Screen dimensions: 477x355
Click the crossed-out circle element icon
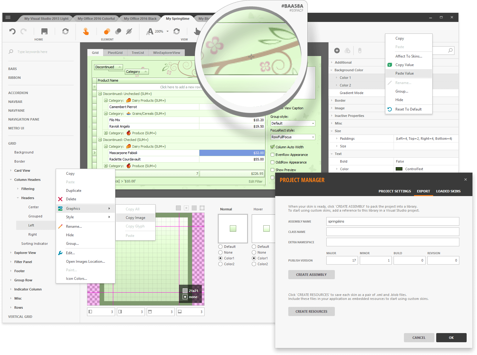coord(129,31)
